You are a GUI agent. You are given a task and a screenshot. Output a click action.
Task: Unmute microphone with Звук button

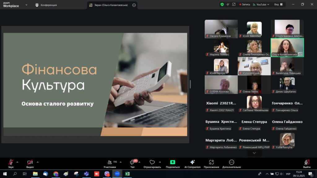coord(11,163)
